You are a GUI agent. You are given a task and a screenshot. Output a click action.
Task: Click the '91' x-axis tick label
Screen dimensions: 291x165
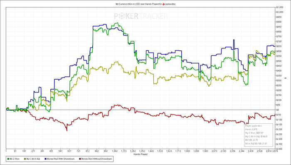click(x=15, y=151)
